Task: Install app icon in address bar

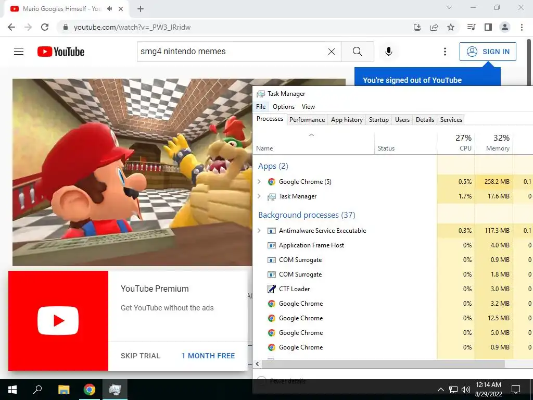Action: pos(417,27)
